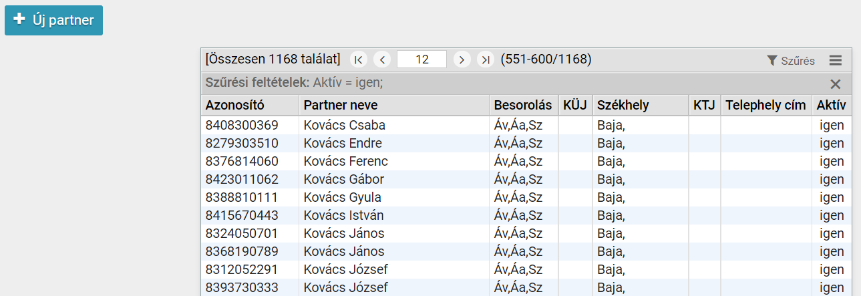Viewport: 861px width, 296px height.
Task: Sort by the Partner neve column
Action: click(x=340, y=105)
